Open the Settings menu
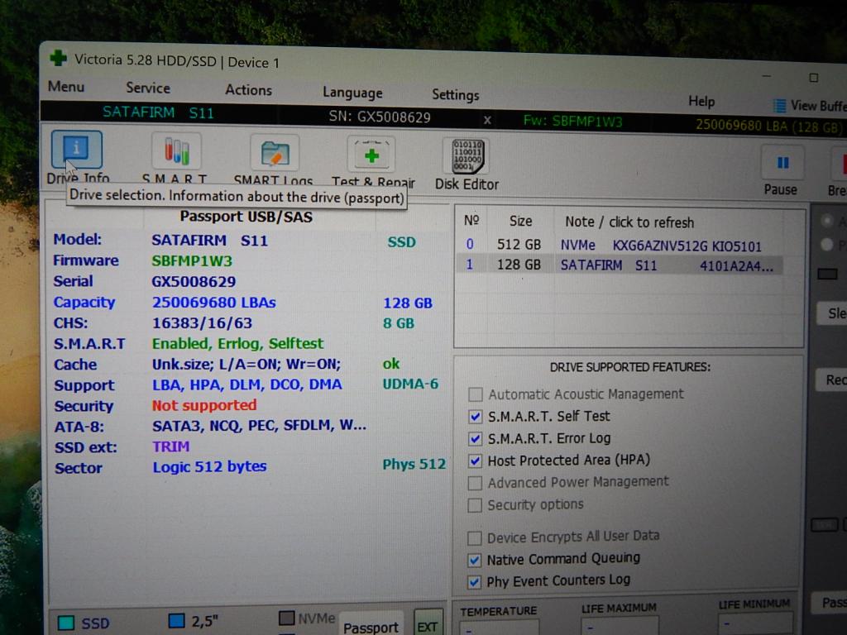The width and height of the screenshot is (847, 635). [x=456, y=95]
